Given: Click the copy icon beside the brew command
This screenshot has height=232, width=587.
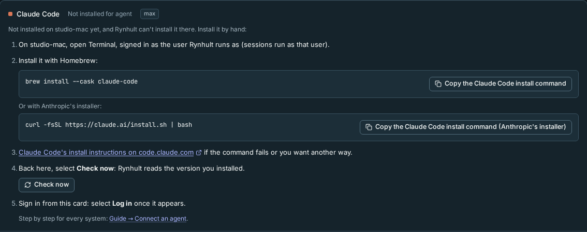Looking at the screenshot, I should 438,84.
